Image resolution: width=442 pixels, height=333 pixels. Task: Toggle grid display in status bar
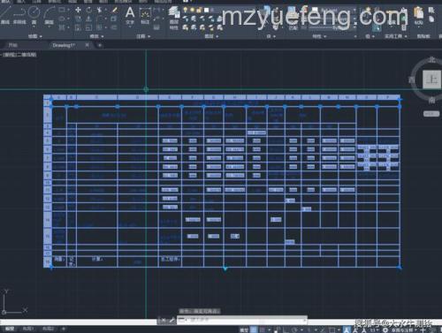254,329
